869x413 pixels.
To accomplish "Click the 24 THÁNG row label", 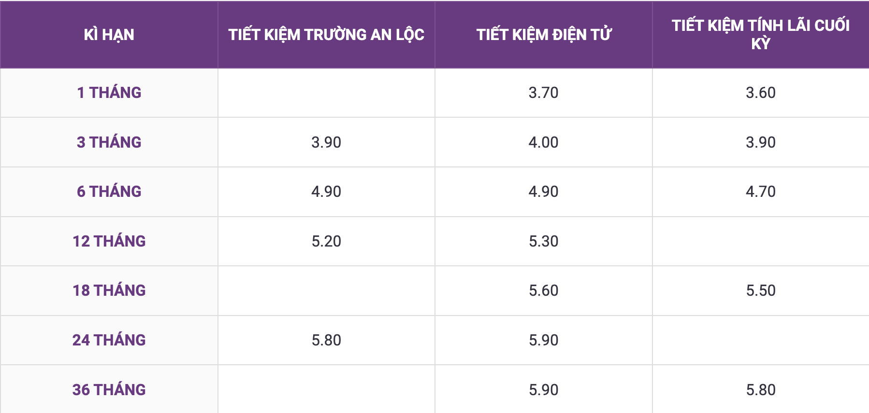I will pos(109,340).
